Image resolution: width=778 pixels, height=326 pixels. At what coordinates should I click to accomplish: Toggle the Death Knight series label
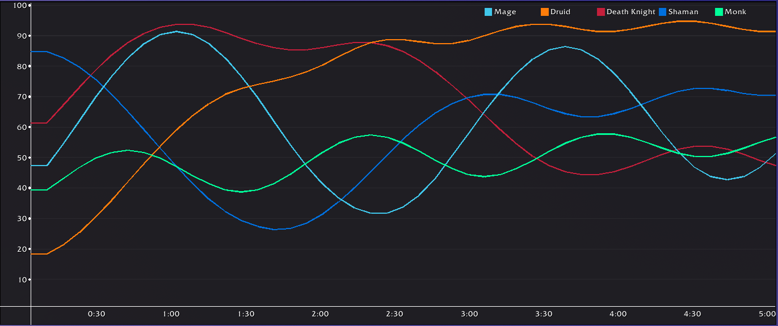(x=631, y=12)
